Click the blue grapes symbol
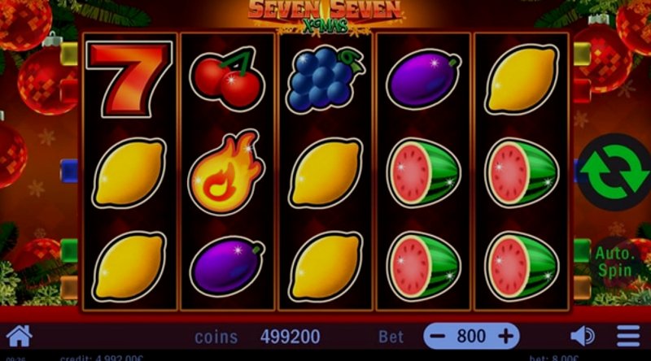 pos(325,79)
